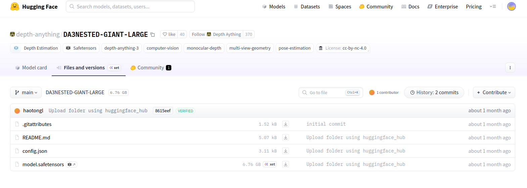The width and height of the screenshot is (527, 188).
Task: Open the depth-anything organization link
Action: click(x=38, y=35)
